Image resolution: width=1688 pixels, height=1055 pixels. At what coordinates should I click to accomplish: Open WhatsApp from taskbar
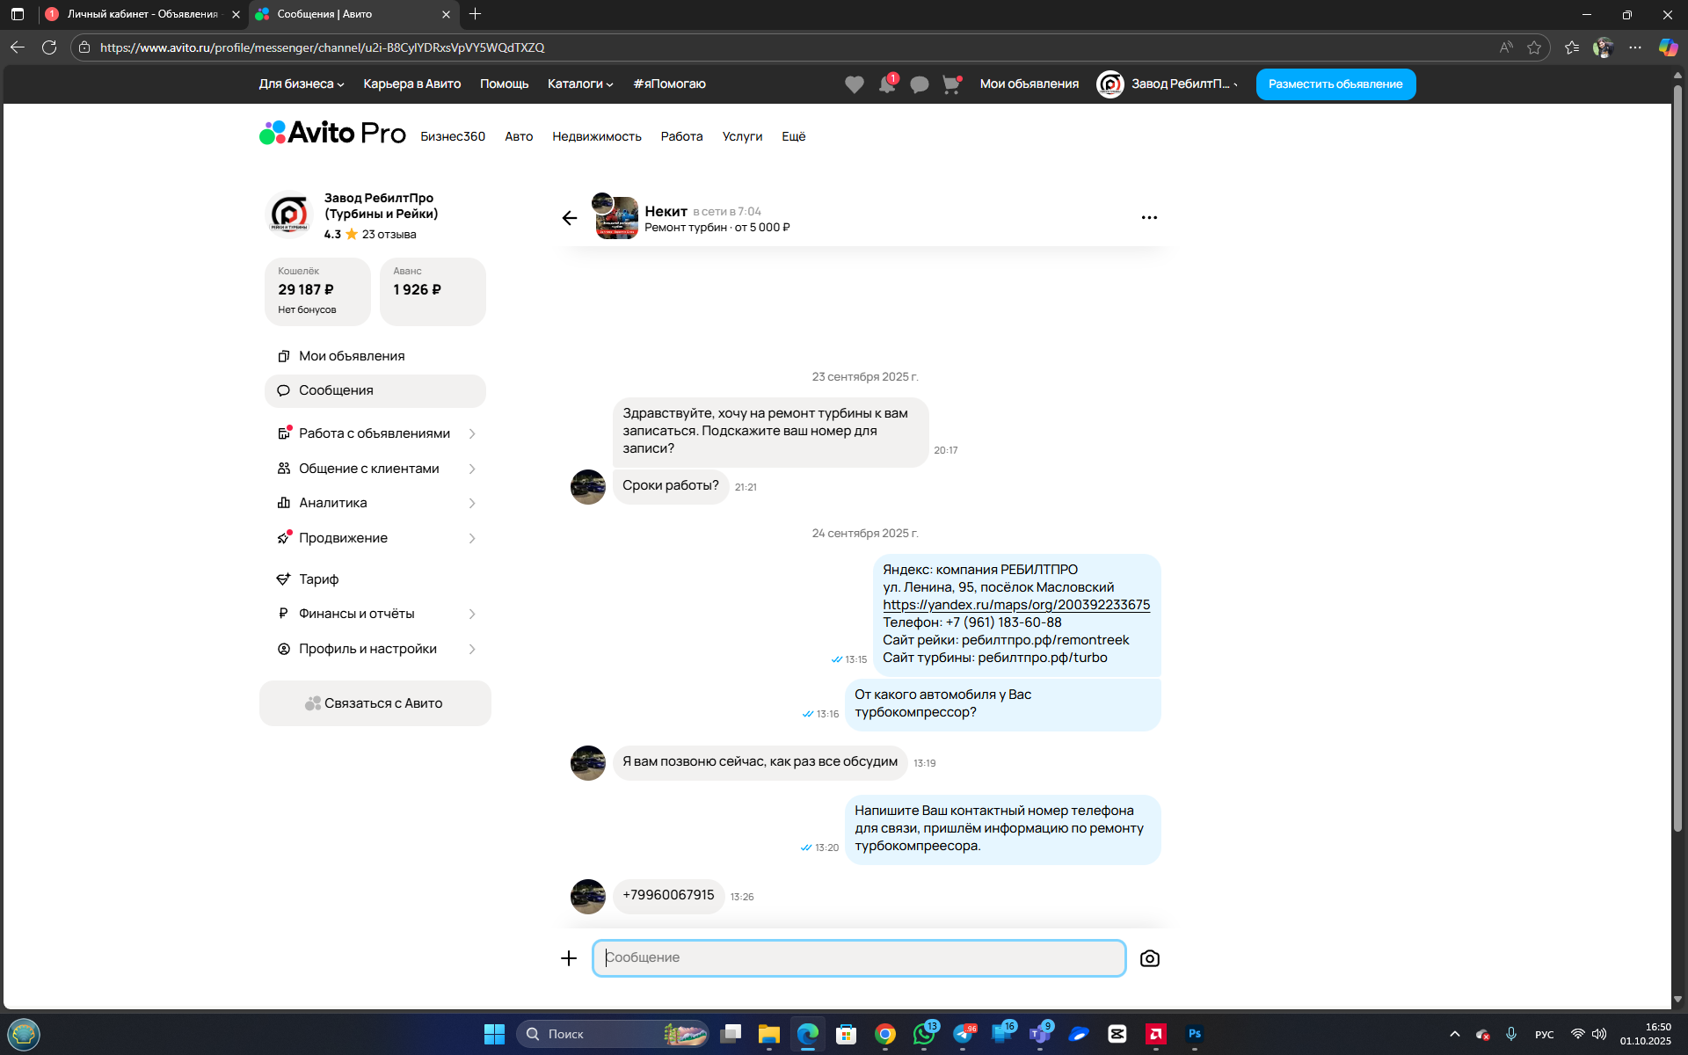point(924,1034)
